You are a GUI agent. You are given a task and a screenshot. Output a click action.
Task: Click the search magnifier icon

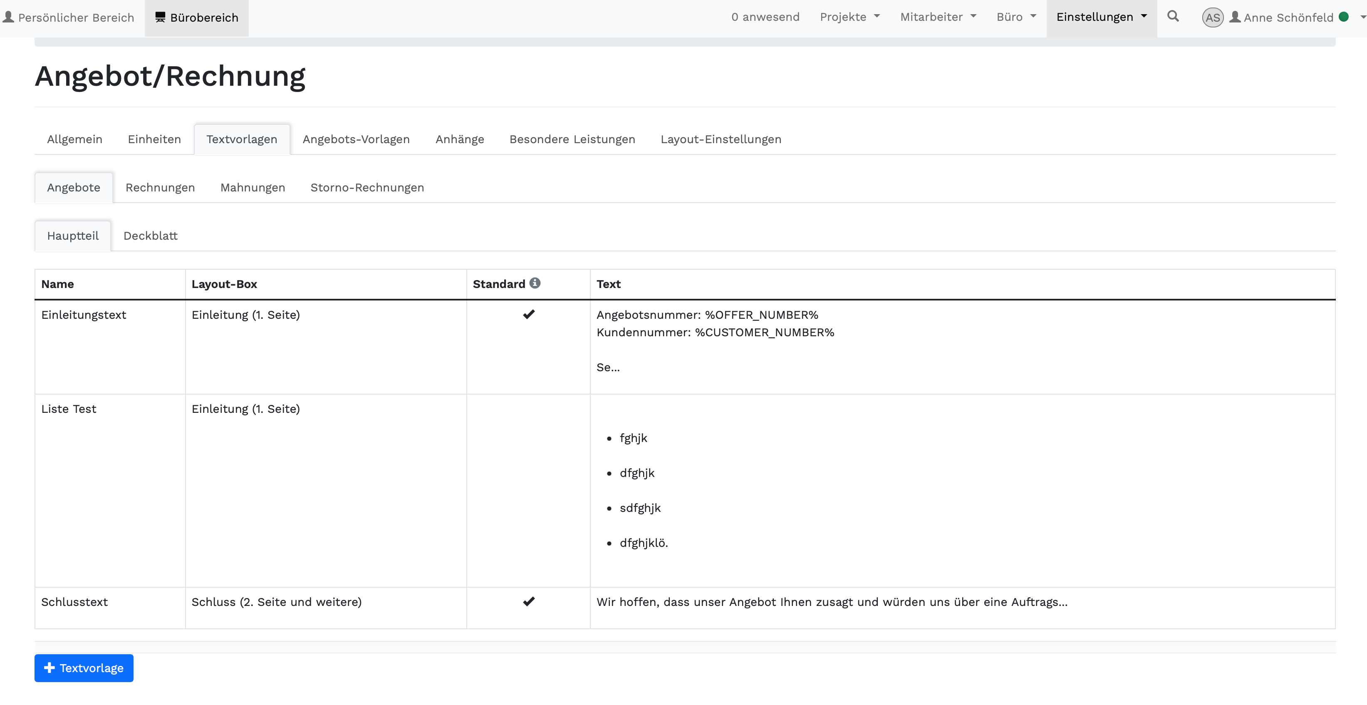coord(1173,17)
